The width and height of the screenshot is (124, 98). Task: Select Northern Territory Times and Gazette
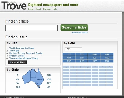pyautogui.click(x=26, y=53)
